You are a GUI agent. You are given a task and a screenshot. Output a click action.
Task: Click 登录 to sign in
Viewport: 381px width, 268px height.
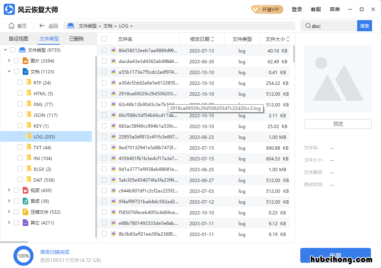[x=297, y=9]
